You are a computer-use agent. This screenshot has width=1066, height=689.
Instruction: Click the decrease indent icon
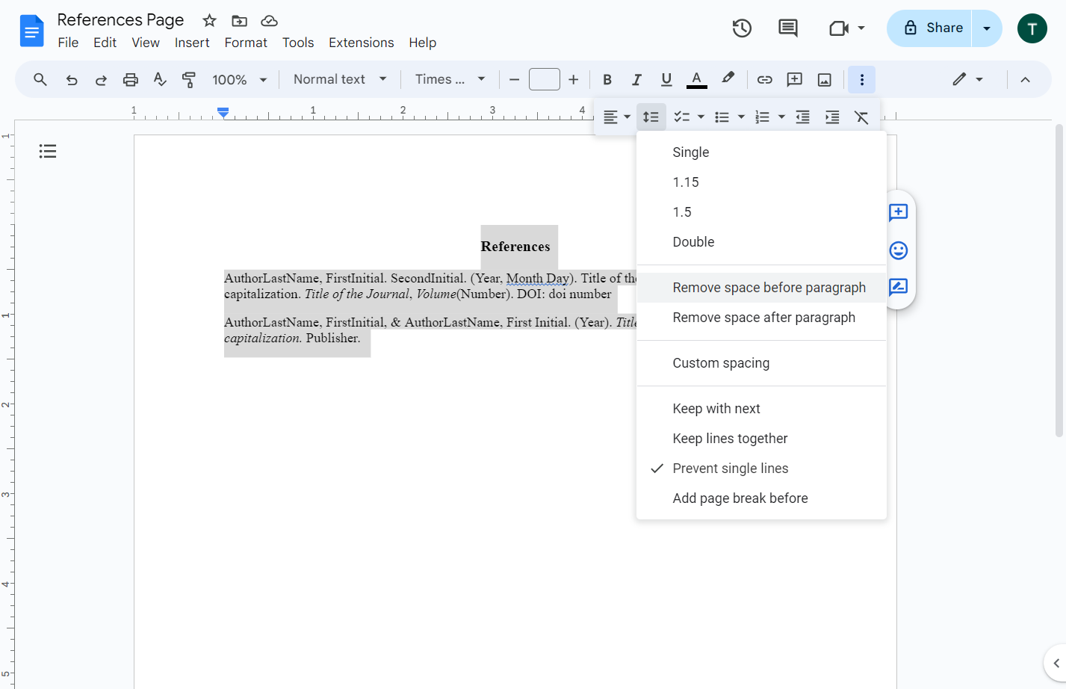[802, 117]
